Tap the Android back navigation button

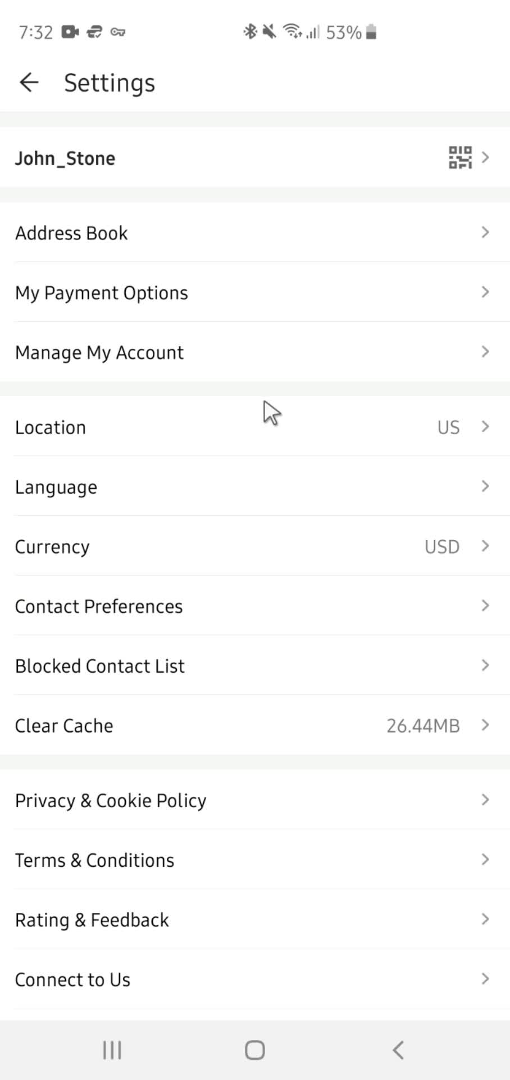click(398, 1050)
